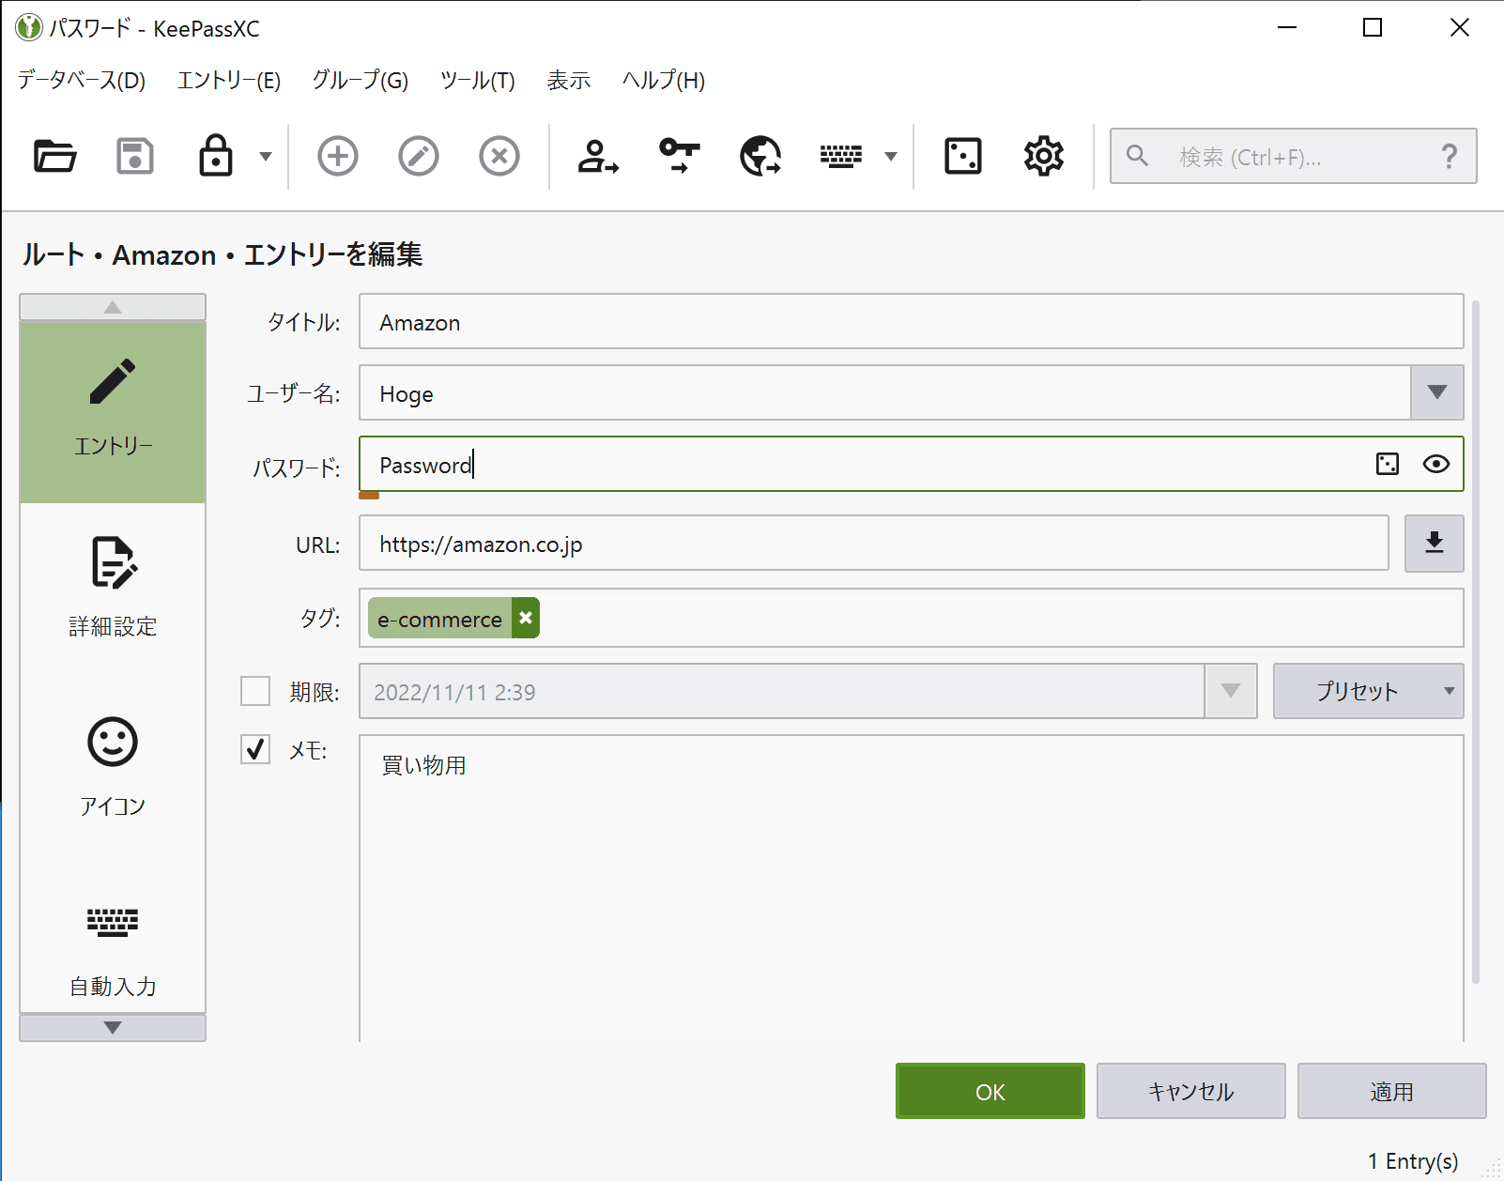1504x1181 pixels.
Task: Click the "1 Entry(s)" status bar text
Action: [x=1413, y=1161]
